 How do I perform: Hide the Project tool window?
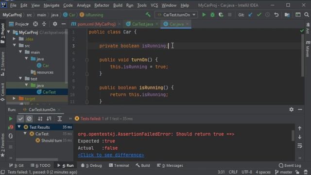click(x=64, y=24)
